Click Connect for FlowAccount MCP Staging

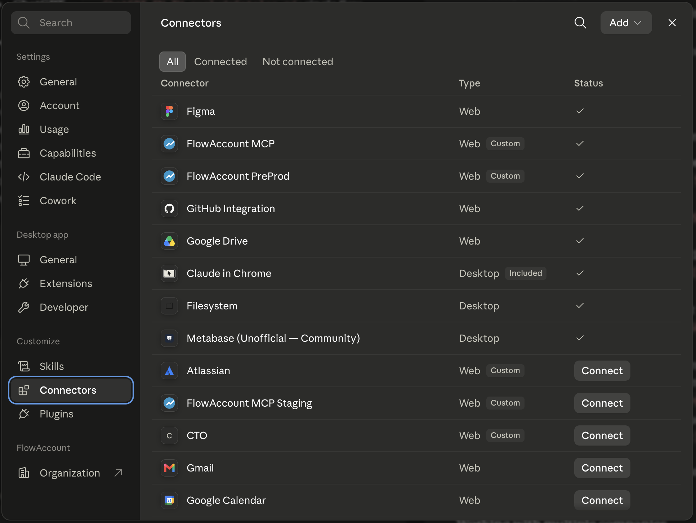602,403
